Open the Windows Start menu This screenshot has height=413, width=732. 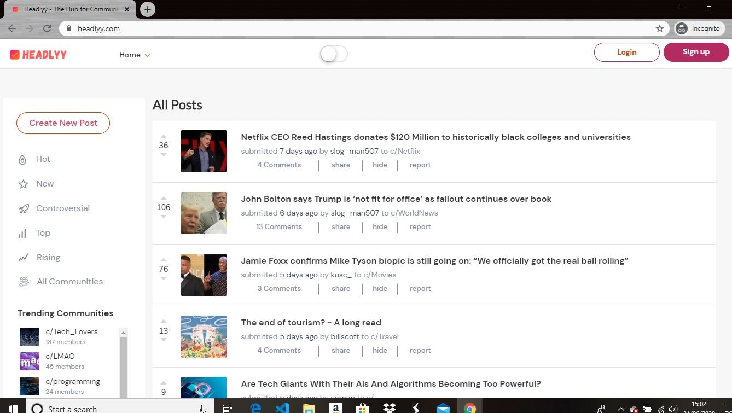pyautogui.click(x=13, y=408)
